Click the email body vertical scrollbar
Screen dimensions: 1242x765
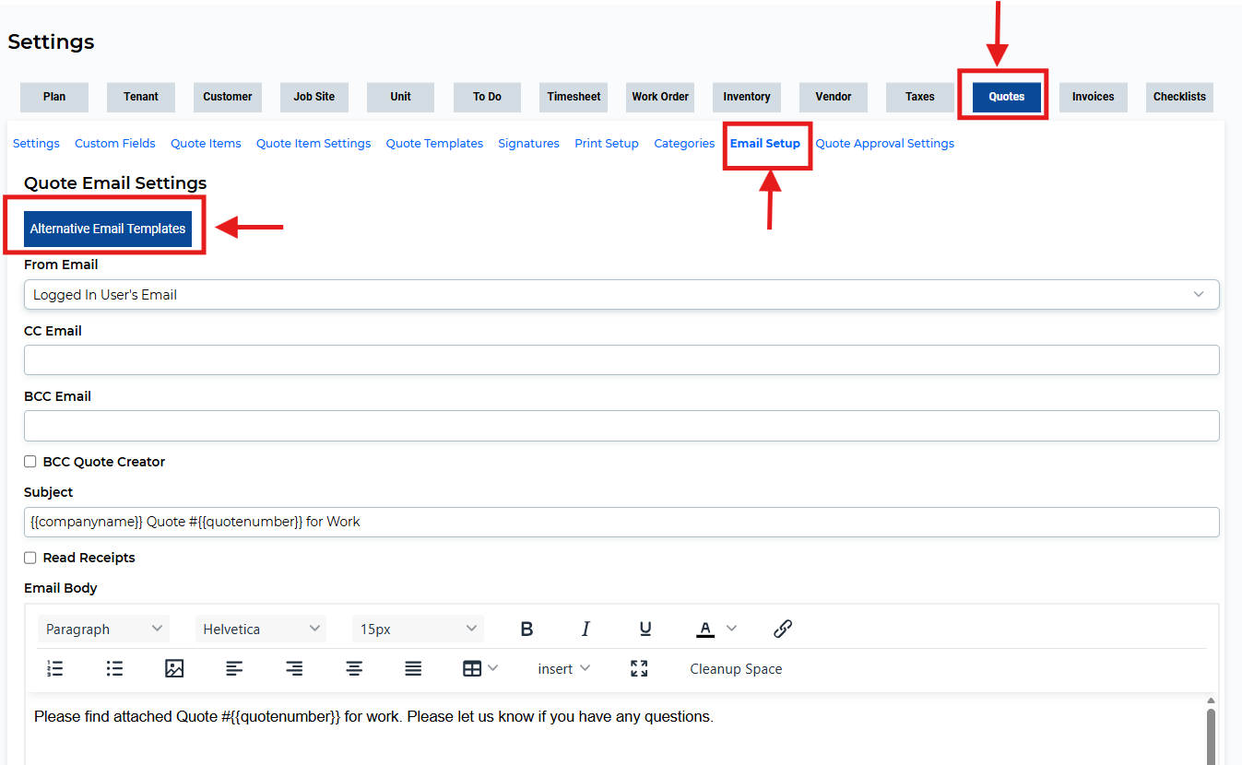coord(1211,735)
